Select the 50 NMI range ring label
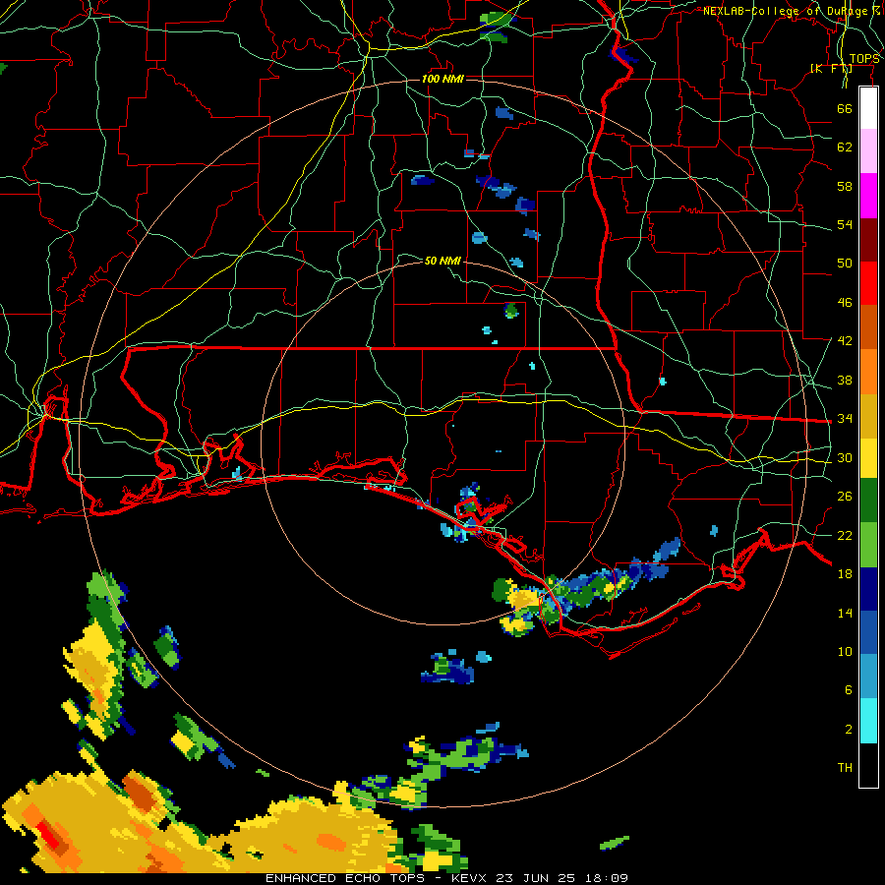The image size is (885, 885). click(442, 261)
